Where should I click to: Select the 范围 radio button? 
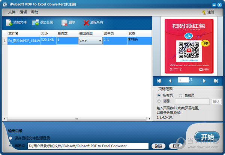point(159,101)
